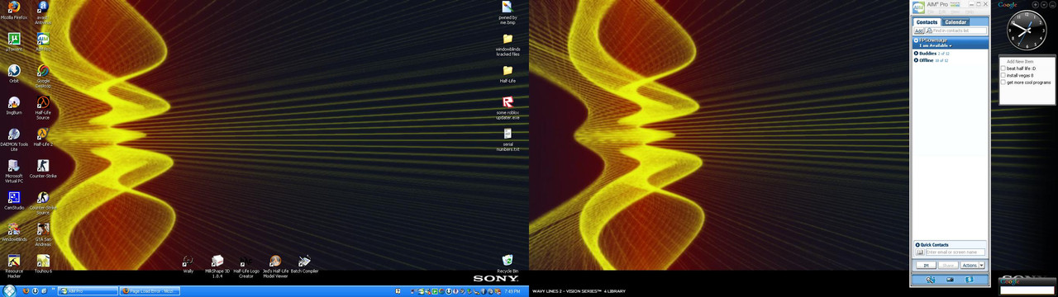Click the AIM Pro logo icon
This screenshot has height=297, width=1058.
(918, 7)
